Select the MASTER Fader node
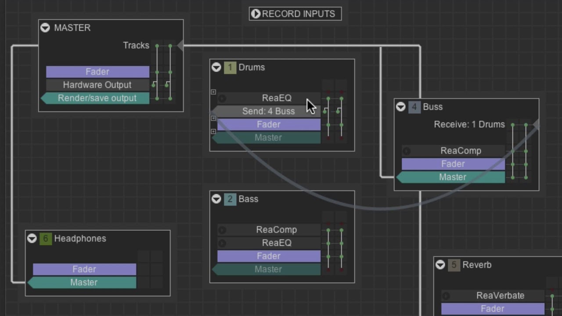Viewport: 562px width, 316px height. (97, 72)
